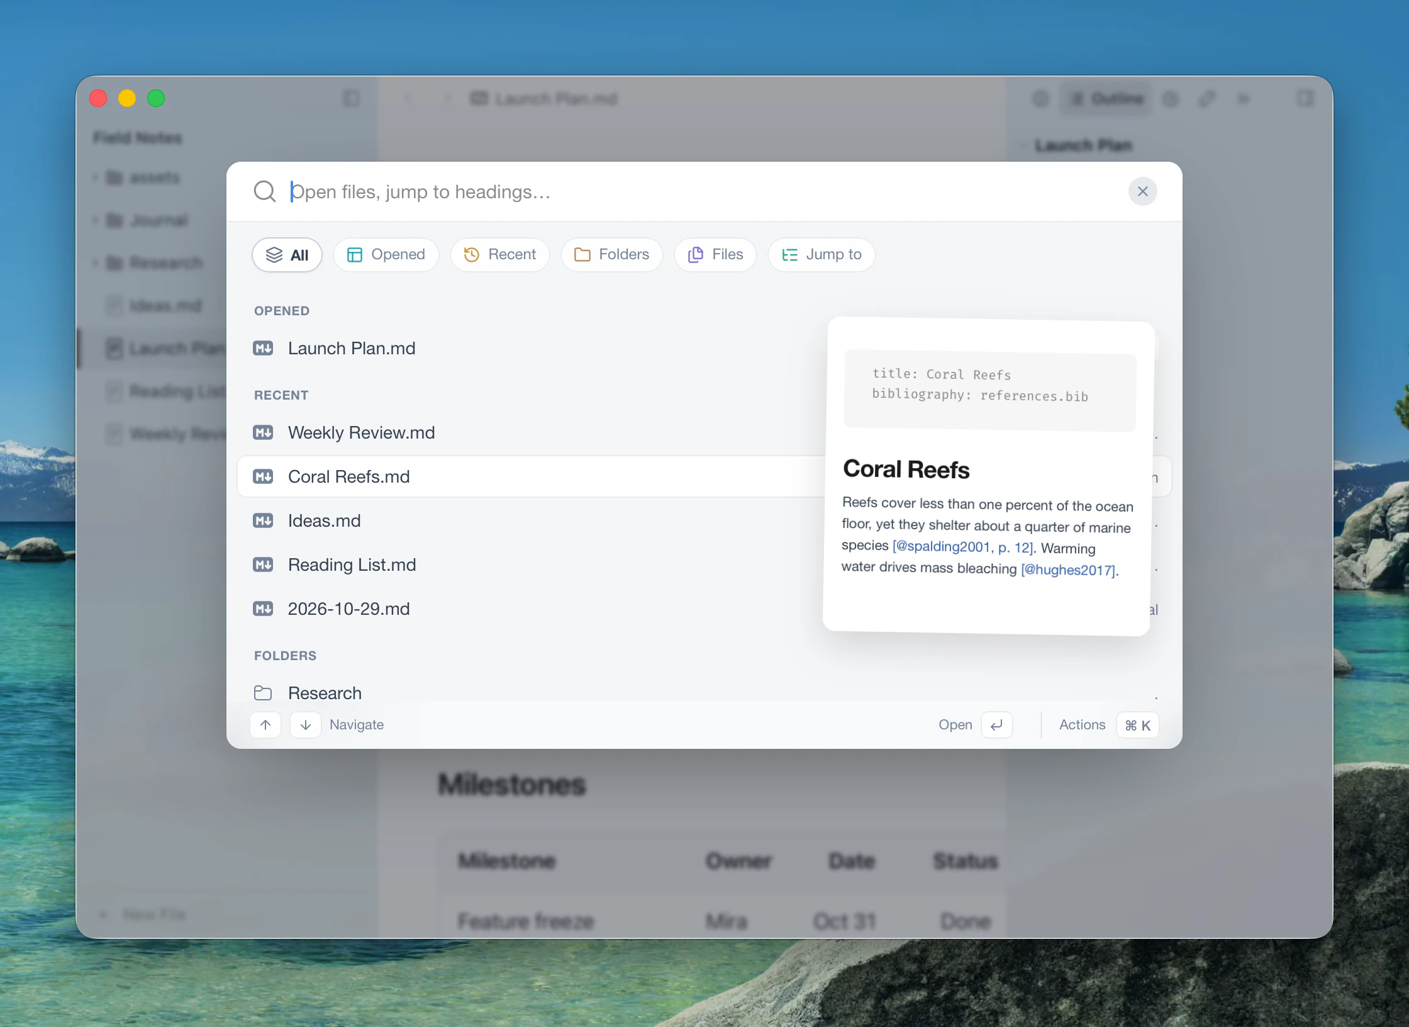Focus the Open files search field
1409x1027 pixels.
[x=704, y=191]
